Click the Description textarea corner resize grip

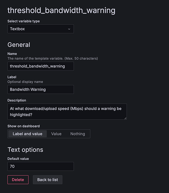(125, 118)
